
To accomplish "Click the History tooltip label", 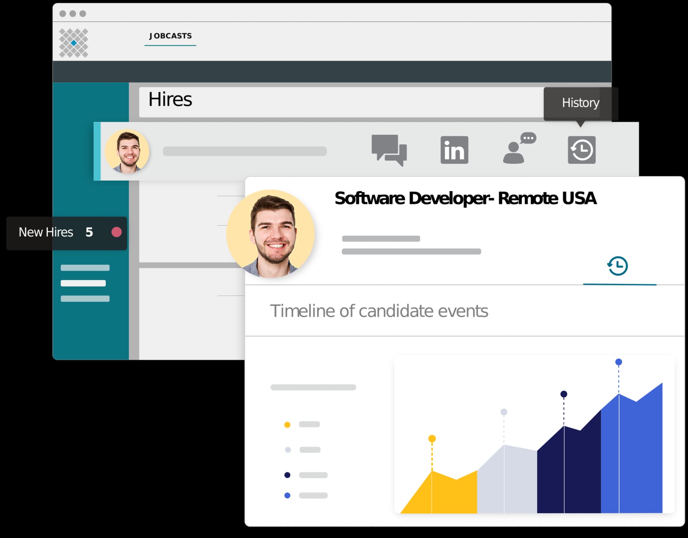I will pos(580,103).
